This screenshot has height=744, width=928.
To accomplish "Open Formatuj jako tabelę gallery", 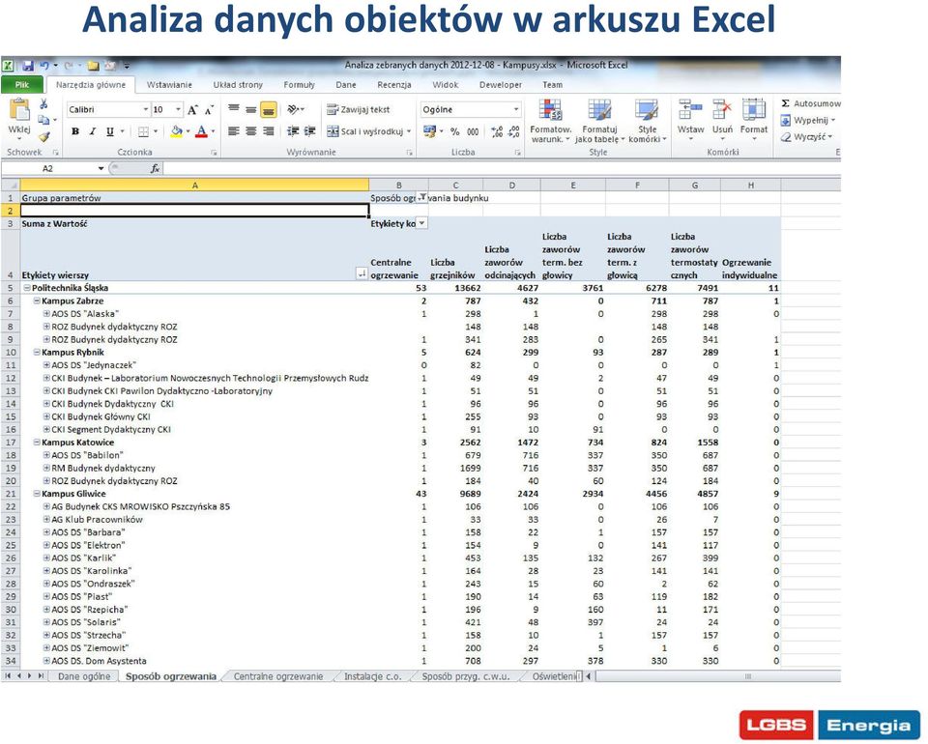I will pyautogui.click(x=599, y=121).
